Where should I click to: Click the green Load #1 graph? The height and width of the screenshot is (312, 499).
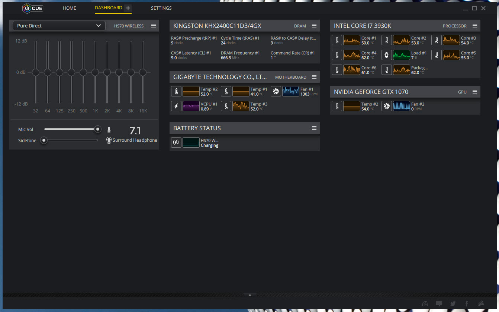click(x=402, y=55)
